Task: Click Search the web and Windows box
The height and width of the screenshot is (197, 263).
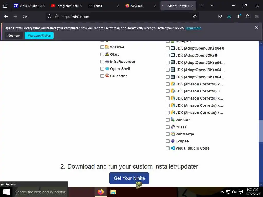Action: pyautogui.click(x=40, y=192)
